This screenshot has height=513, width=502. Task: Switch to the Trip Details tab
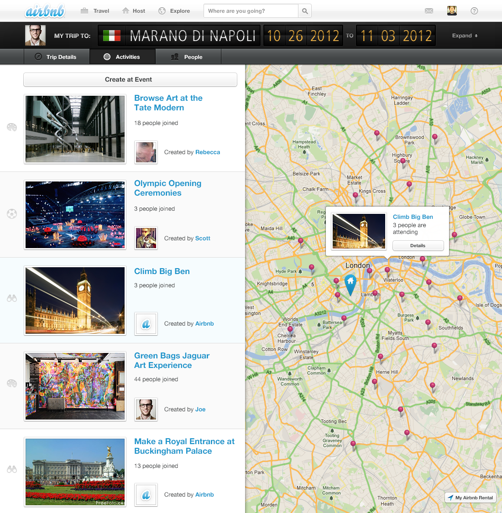57,57
